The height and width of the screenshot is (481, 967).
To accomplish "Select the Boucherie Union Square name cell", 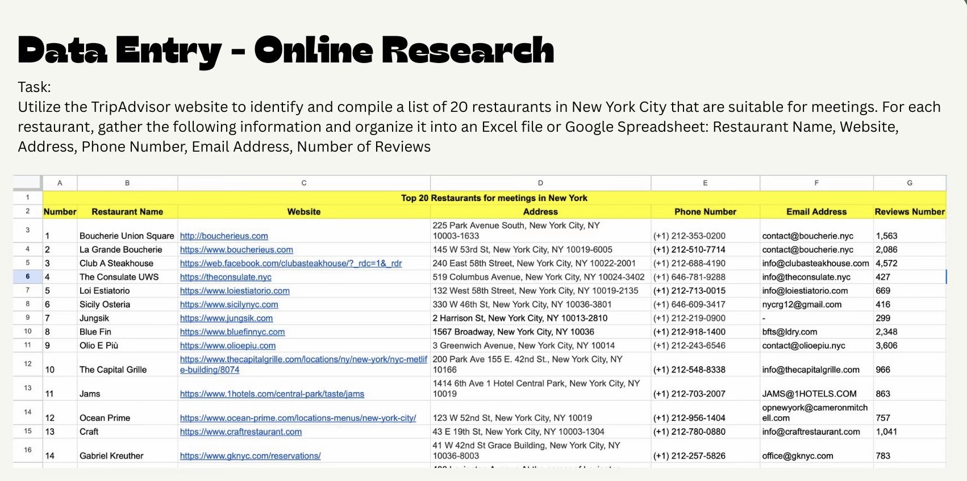I will point(127,231).
